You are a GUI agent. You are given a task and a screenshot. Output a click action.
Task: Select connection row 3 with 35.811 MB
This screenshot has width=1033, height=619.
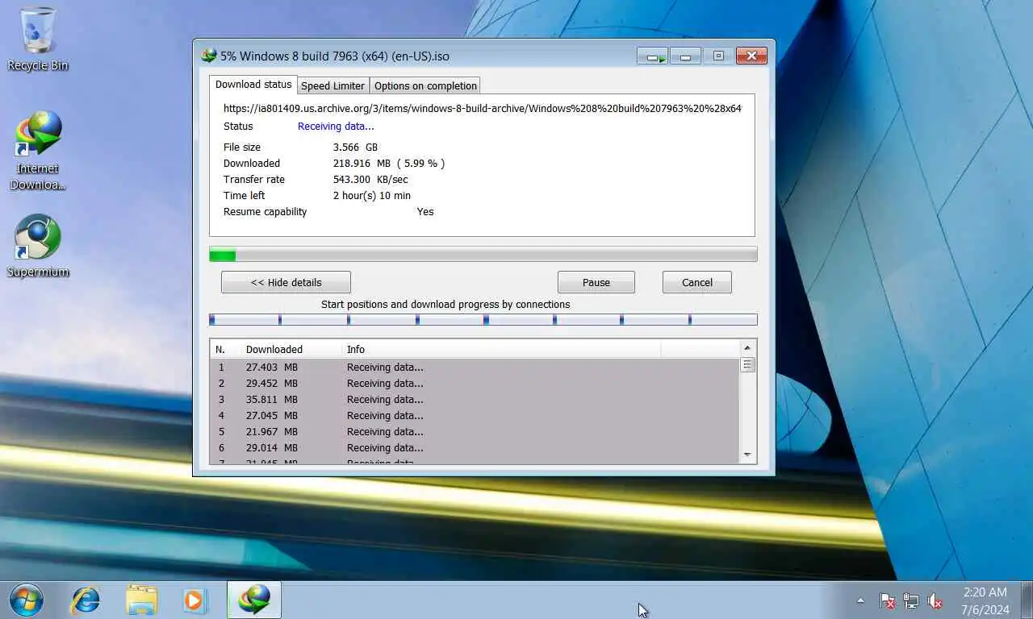(475, 400)
